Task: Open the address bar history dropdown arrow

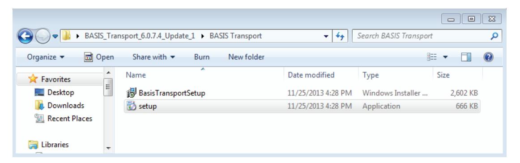Action: pyautogui.click(x=326, y=36)
